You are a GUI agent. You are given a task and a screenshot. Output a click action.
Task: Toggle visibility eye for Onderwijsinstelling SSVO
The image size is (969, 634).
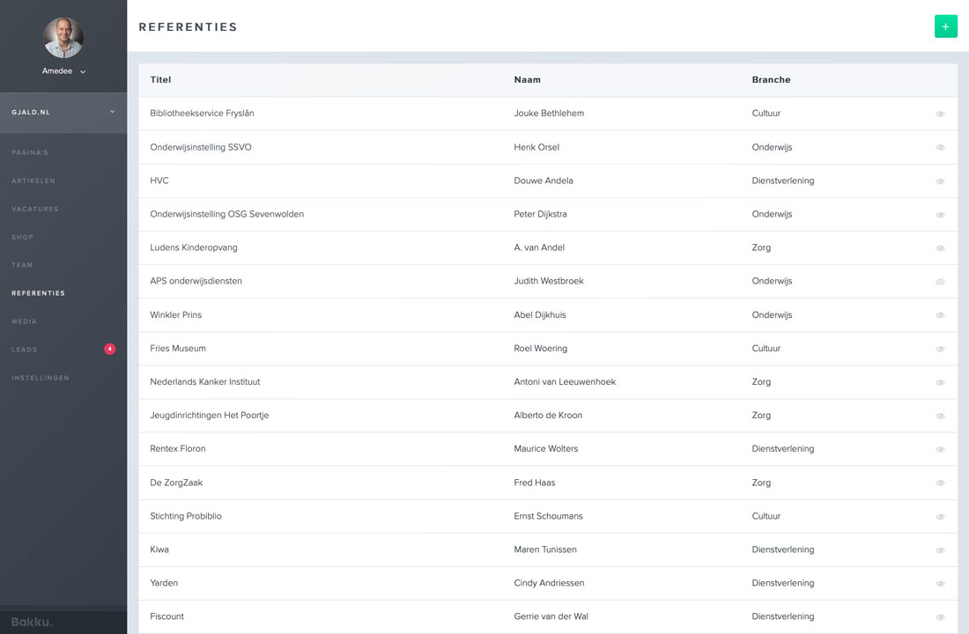pyautogui.click(x=940, y=148)
